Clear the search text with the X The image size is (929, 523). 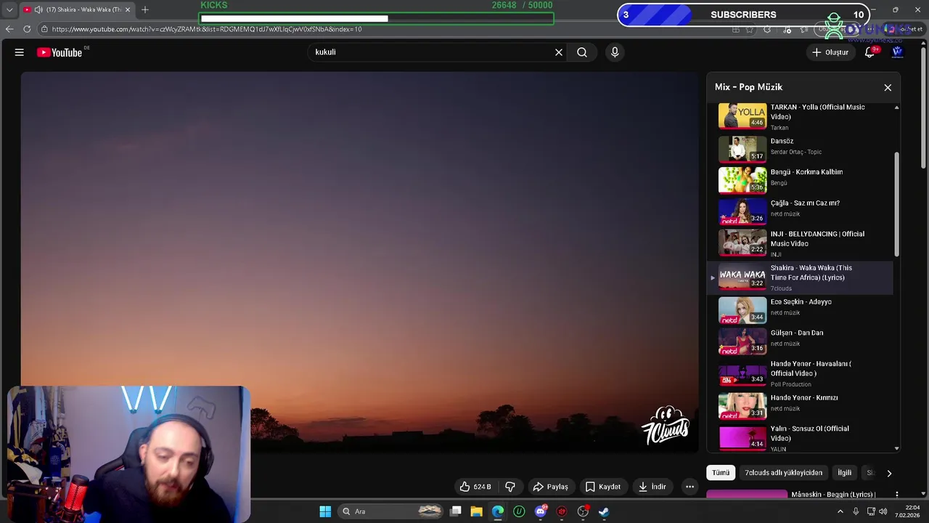pos(559,52)
